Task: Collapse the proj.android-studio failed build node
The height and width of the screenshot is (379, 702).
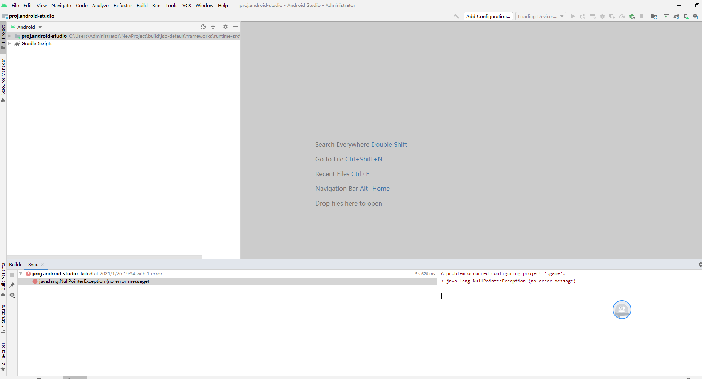Action: click(21, 273)
